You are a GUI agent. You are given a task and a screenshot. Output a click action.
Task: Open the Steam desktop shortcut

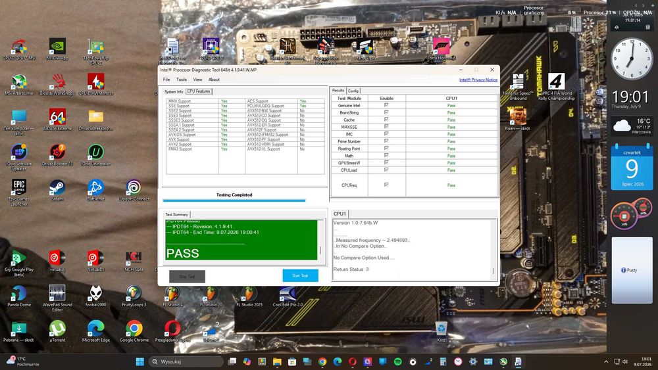click(57, 190)
